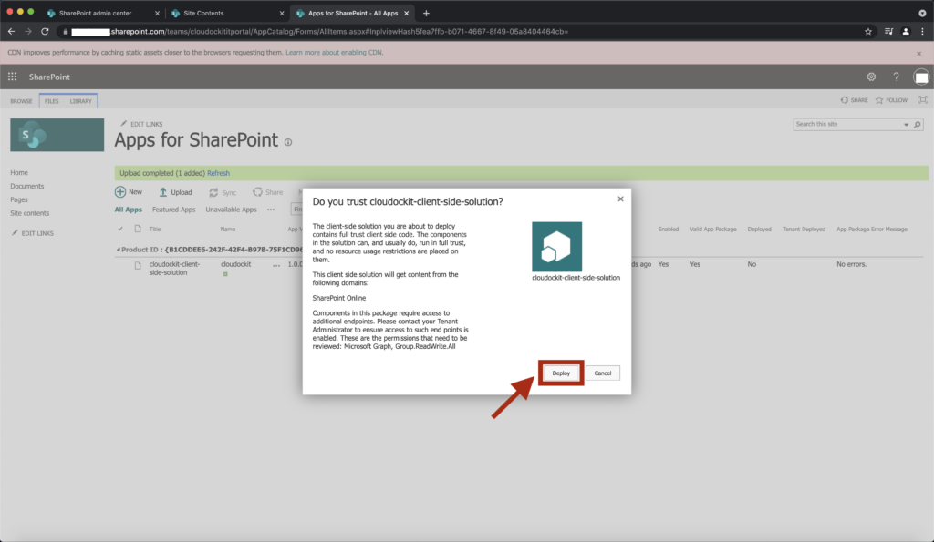The height and width of the screenshot is (542, 934).
Task: Switch to the SharePoint admin center tab
Action: click(x=95, y=13)
